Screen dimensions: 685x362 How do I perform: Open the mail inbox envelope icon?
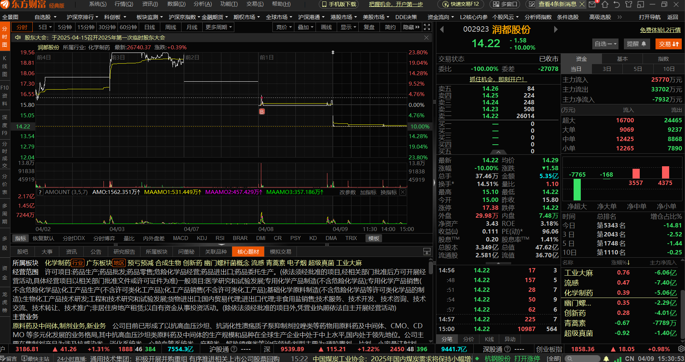[593, 4]
